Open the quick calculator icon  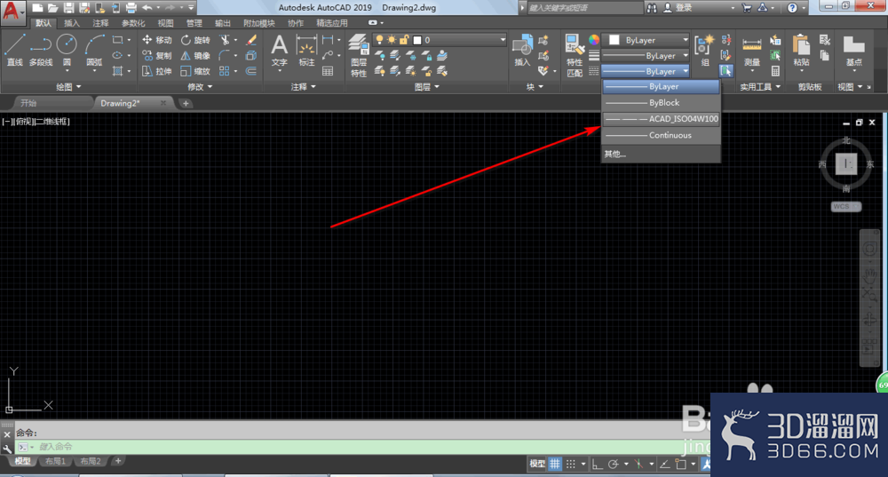[x=775, y=71]
